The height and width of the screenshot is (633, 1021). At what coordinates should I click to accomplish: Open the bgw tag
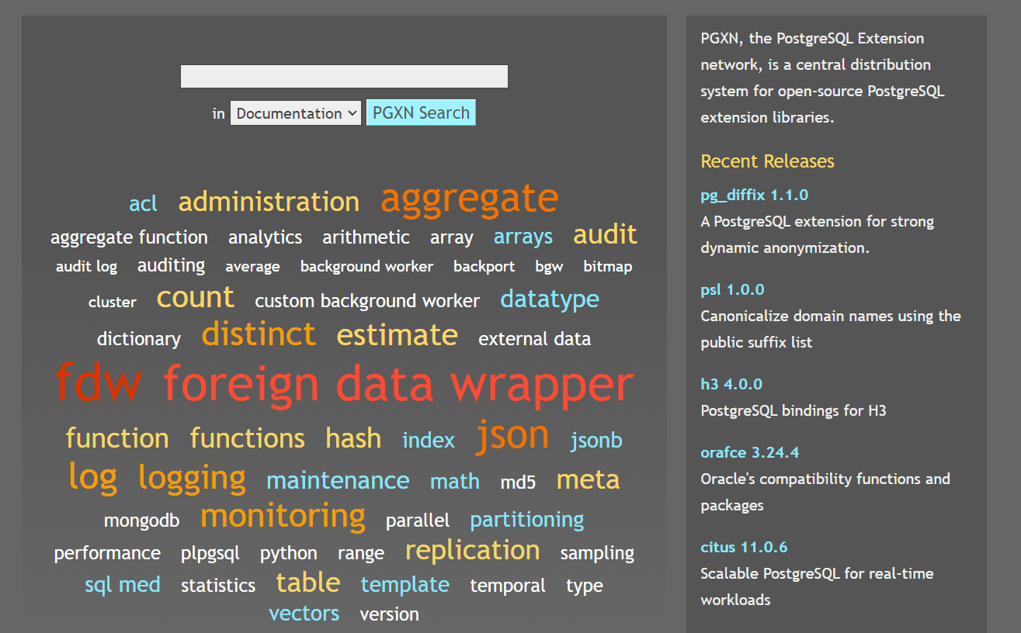click(549, 267)
